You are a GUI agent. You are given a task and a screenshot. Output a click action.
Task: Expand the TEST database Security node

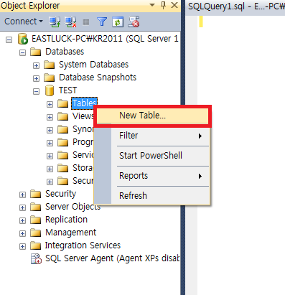point(50,182)
